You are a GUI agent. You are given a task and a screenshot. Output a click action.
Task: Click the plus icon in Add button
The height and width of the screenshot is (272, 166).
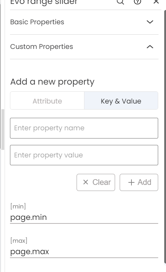pos(131,182)
